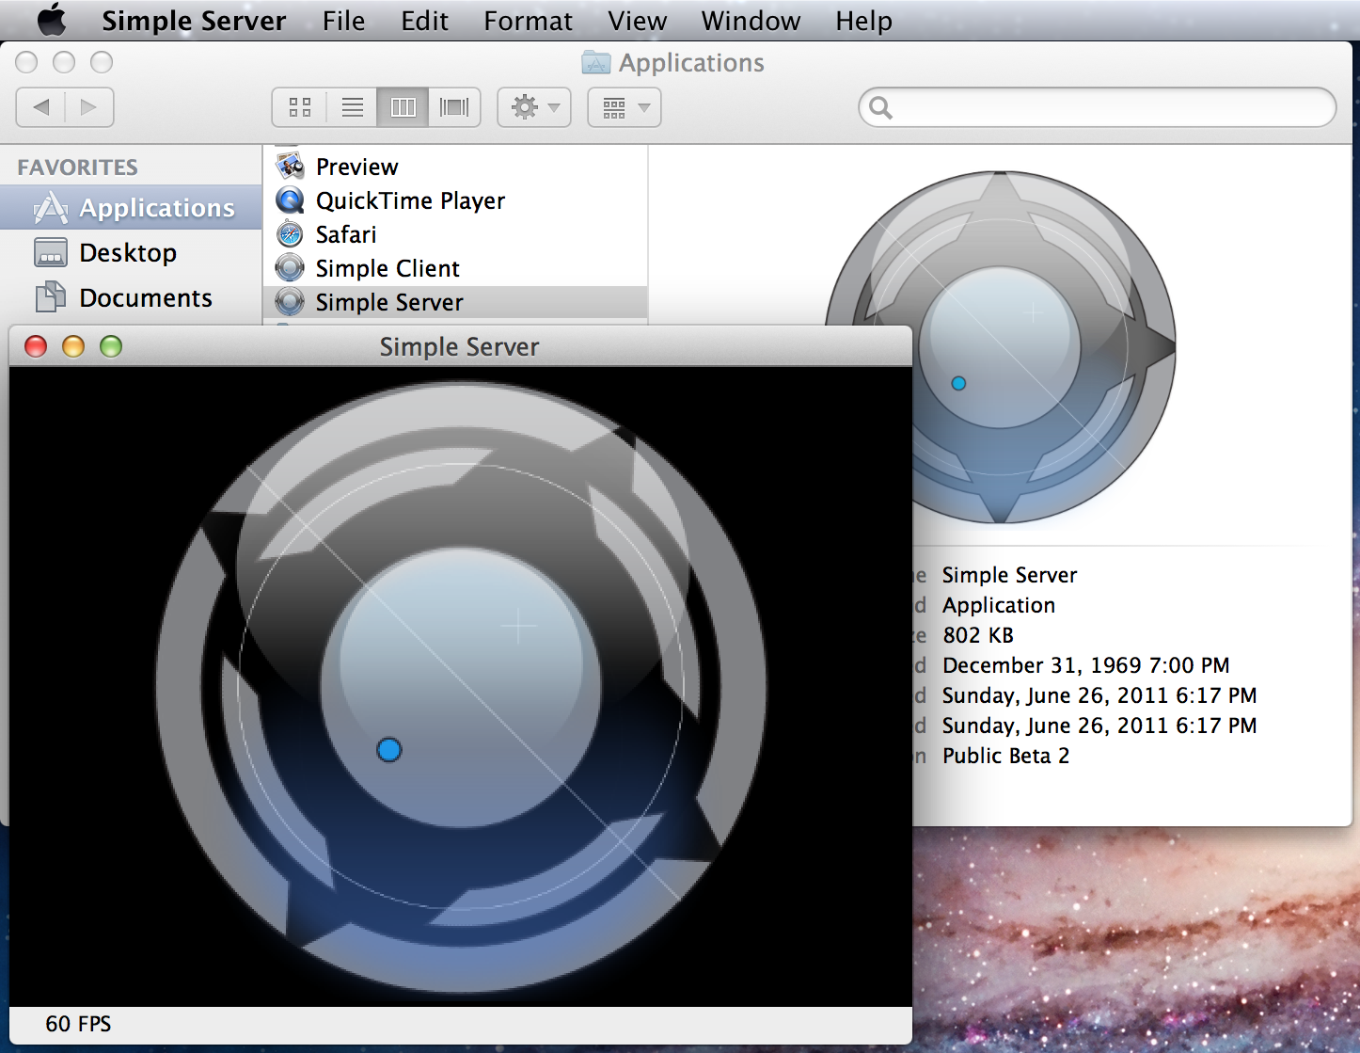Click the December 31, 1969 date
The image size is (1360, 1053).
tap(1085, 665)
